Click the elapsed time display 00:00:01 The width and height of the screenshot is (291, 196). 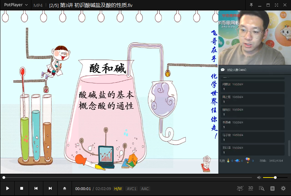tap(83, 189)
